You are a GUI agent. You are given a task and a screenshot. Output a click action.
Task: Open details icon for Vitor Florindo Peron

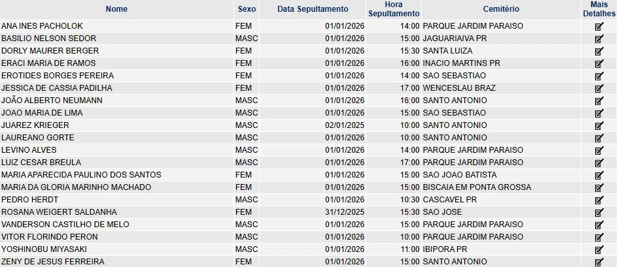click(598, 237)
